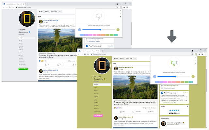
Task: Click the blue circle left of top-left slider
Action: (80, 30)
